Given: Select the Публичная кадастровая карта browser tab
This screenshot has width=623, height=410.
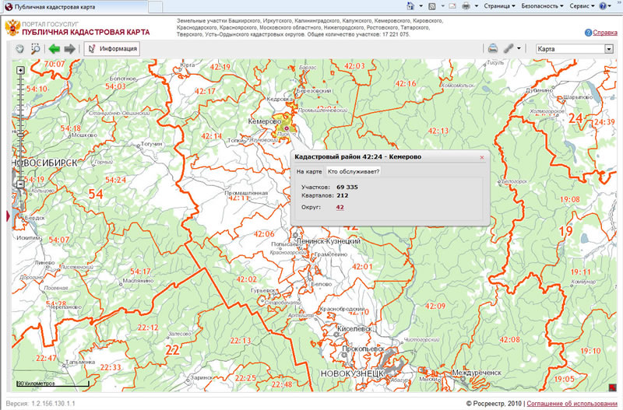Looking at the screenshot, I should point(76,7).
